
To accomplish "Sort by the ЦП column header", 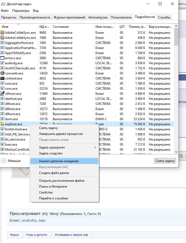I will [x=121, y=27].
